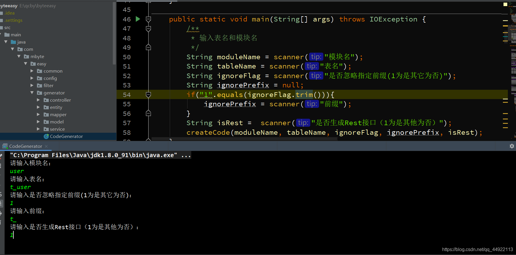The width and height of the screenshot is (516, 255).
Task: Place cursor on ignorePrefix on line 53
Action: (x=243, y=85)
